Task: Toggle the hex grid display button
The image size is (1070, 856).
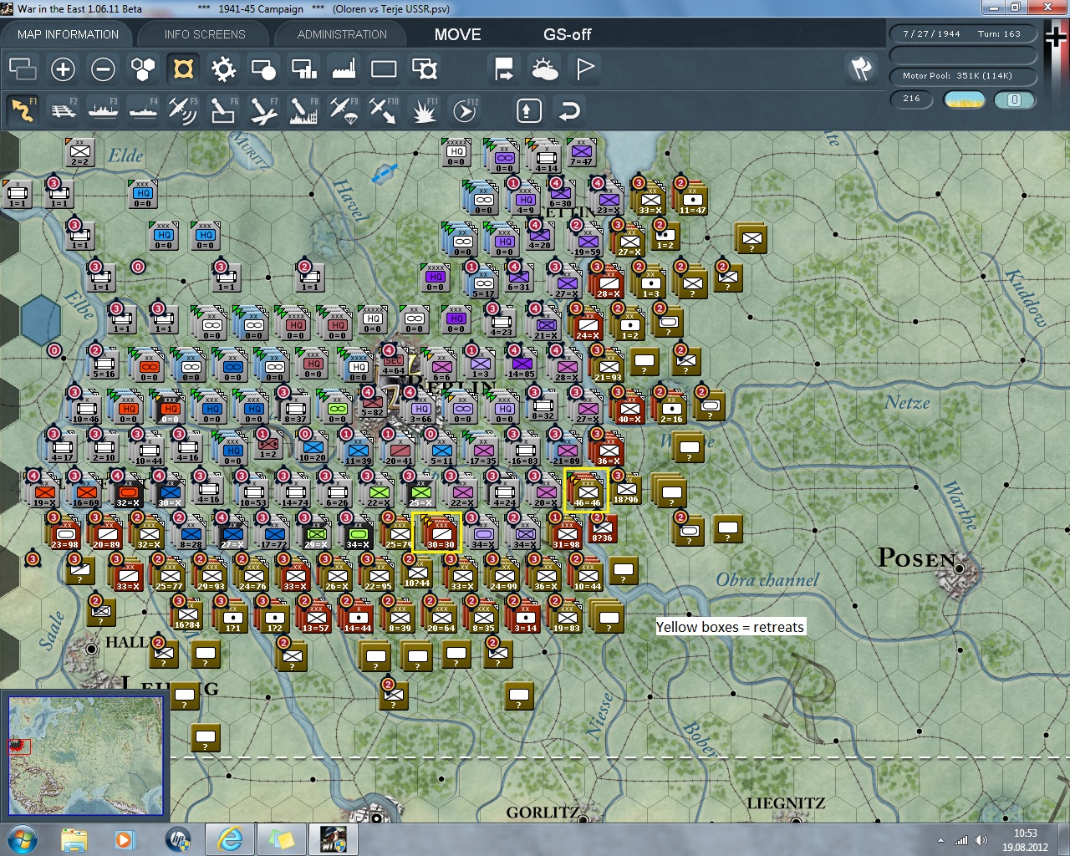Action: click(143, 69)
